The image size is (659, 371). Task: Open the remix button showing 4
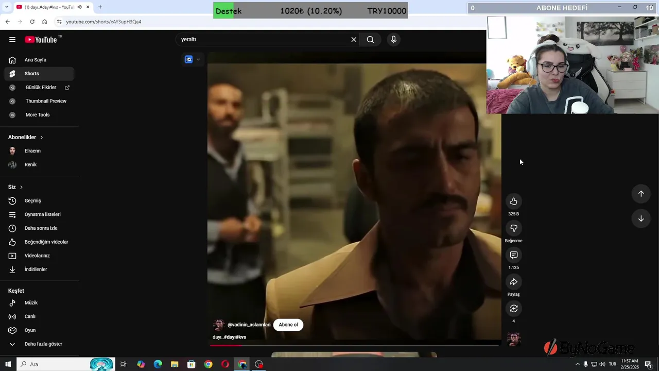(x=513, y=309)
